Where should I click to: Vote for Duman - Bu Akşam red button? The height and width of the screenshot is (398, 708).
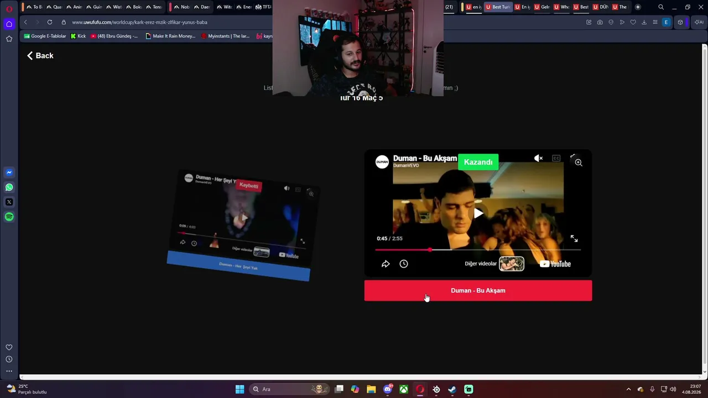(478, 291)
